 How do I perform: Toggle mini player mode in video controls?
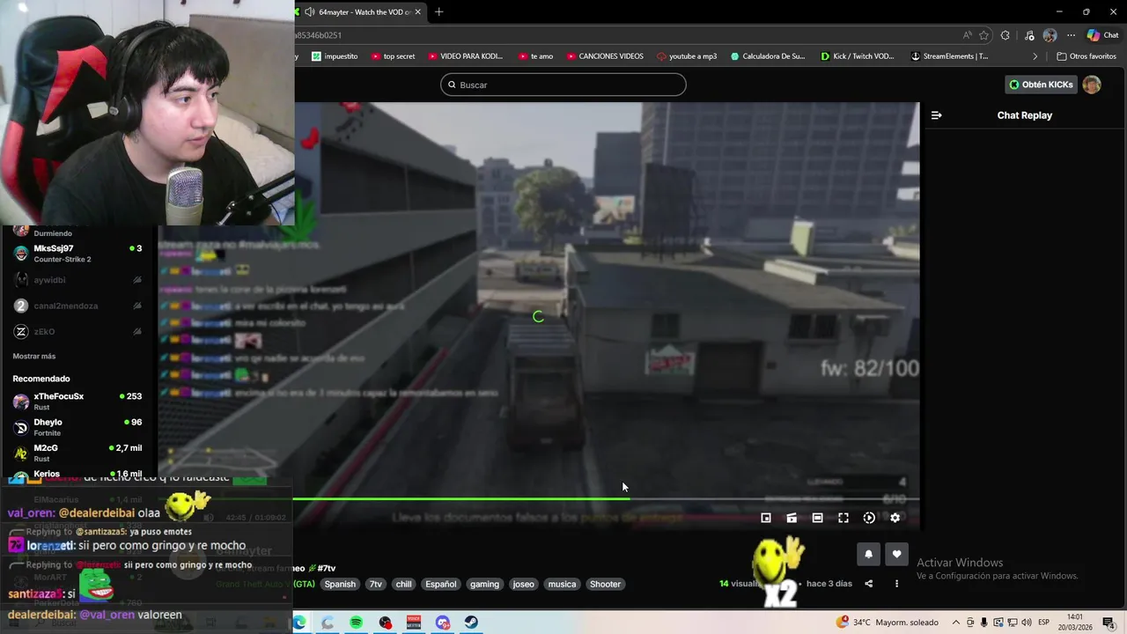tap(766, 518)
